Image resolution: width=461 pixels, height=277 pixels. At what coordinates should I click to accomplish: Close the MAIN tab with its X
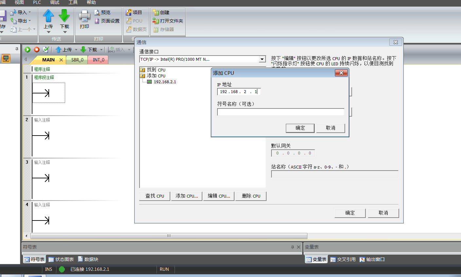click(61, 60)
